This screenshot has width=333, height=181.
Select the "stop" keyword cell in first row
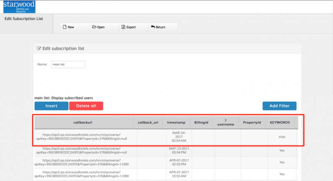pos(282,136)
